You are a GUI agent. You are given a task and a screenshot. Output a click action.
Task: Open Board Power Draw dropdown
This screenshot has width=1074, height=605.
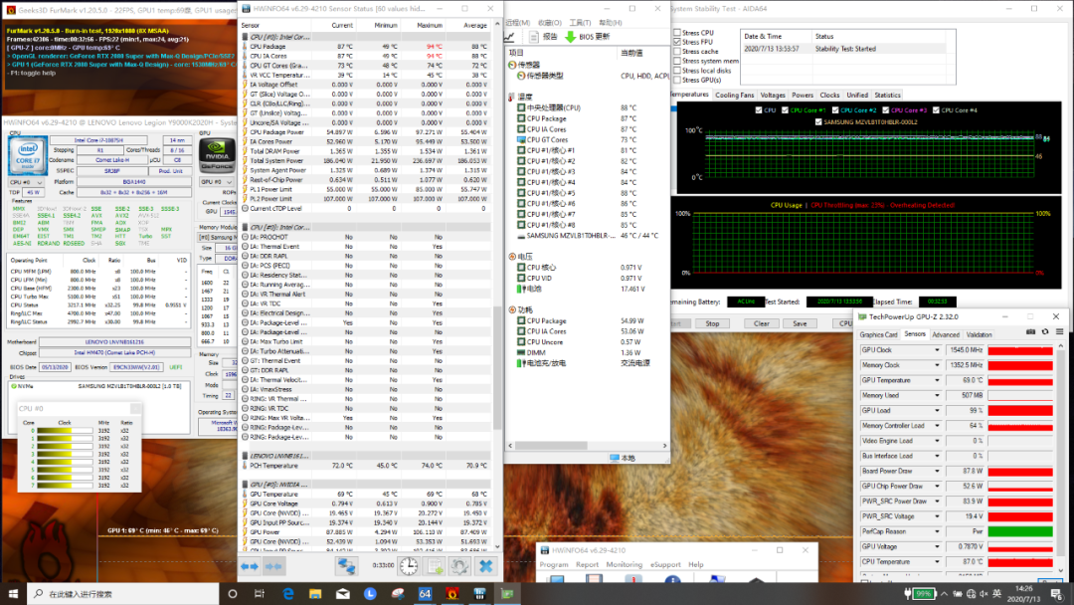(937, 471)
